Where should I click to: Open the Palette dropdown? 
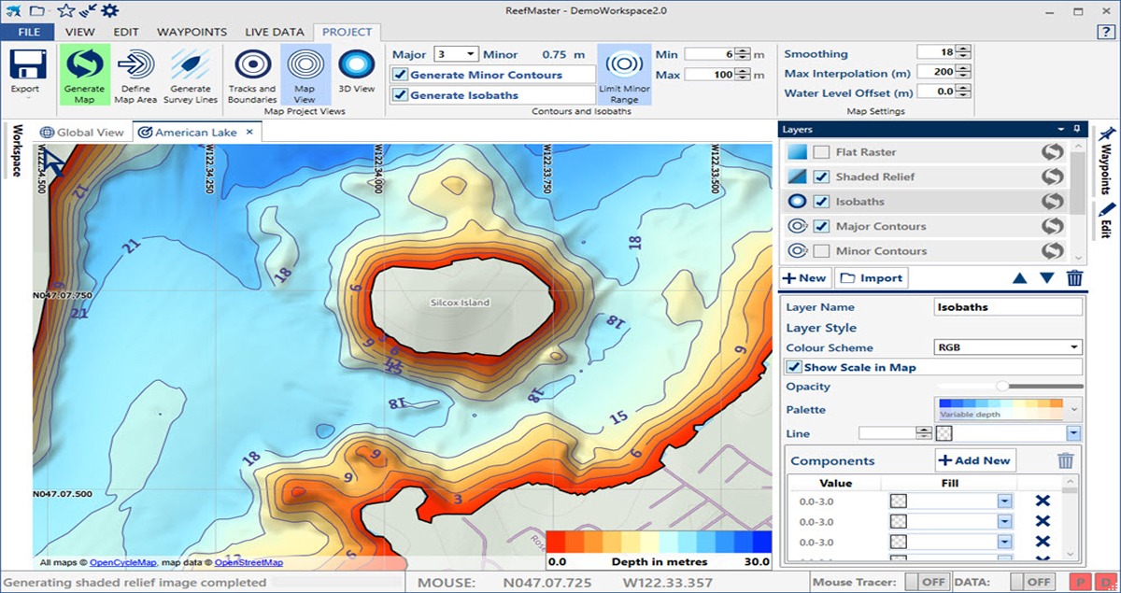[1074, 408]
